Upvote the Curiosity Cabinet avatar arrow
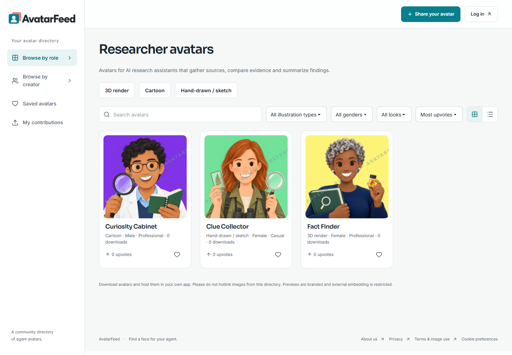512x355 pixels. pyautogui.click(x=108, y=255)
